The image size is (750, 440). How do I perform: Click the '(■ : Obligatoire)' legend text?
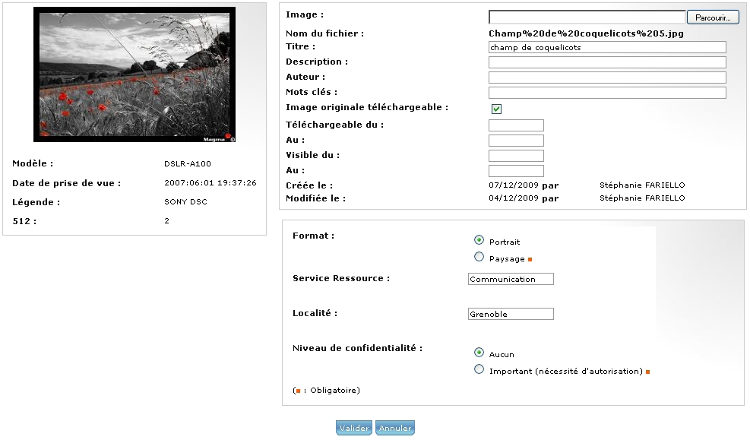point(326,391)
